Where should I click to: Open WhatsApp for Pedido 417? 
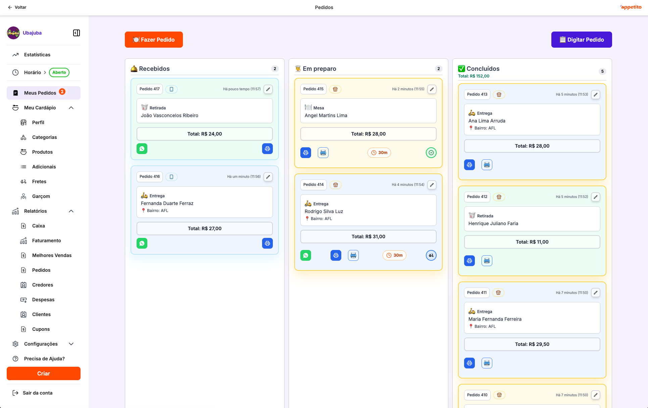[x=142, y=149]
